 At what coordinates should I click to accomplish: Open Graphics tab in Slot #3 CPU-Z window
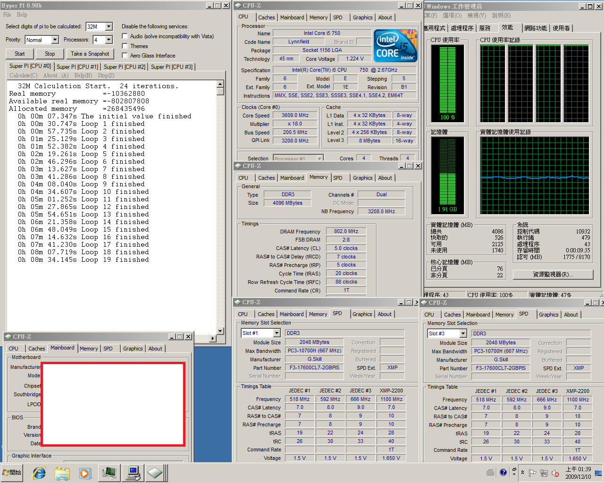548,315
